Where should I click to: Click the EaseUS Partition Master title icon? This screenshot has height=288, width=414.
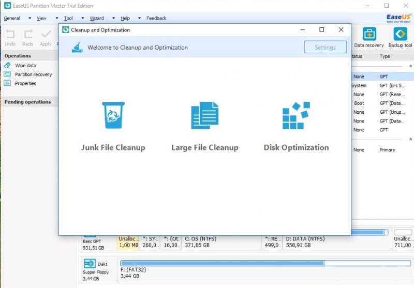pos(8,6)
